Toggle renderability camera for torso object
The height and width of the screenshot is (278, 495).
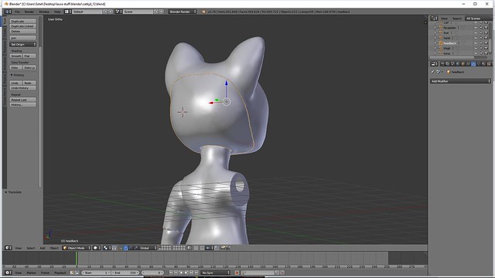pos(486,53)
